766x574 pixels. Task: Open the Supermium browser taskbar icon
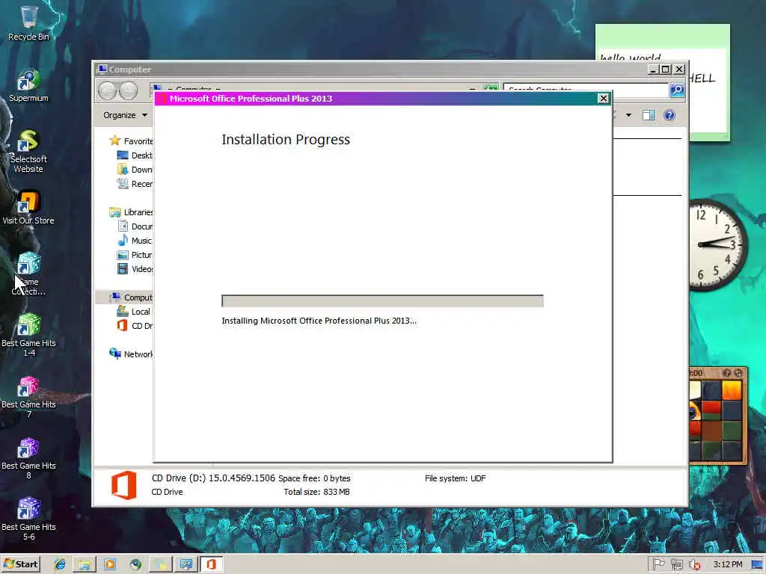135,564
